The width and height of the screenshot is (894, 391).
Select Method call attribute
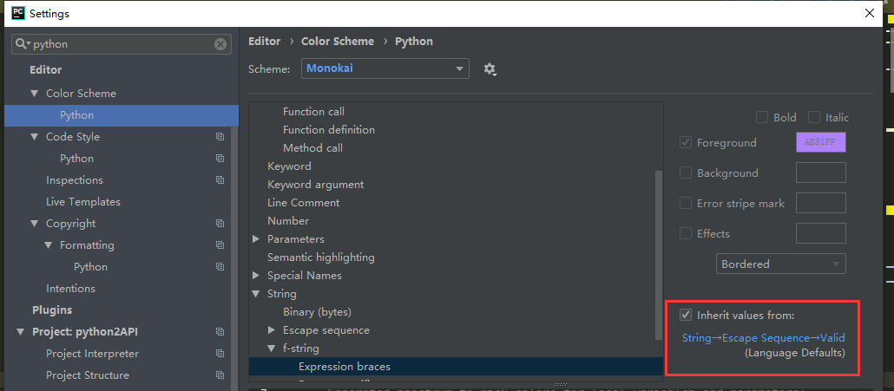pyautogui.click(x=313, y=148)
